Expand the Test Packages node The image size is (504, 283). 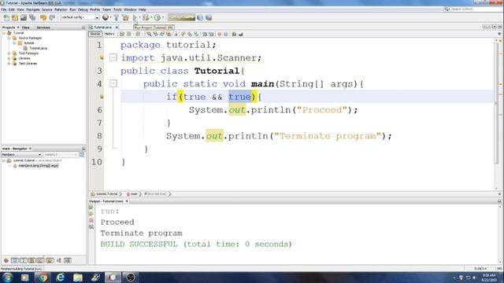9,53
